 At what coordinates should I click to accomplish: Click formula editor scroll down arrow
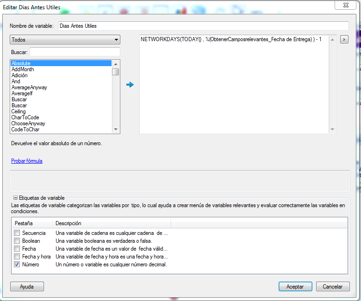(x=332, y=129)
